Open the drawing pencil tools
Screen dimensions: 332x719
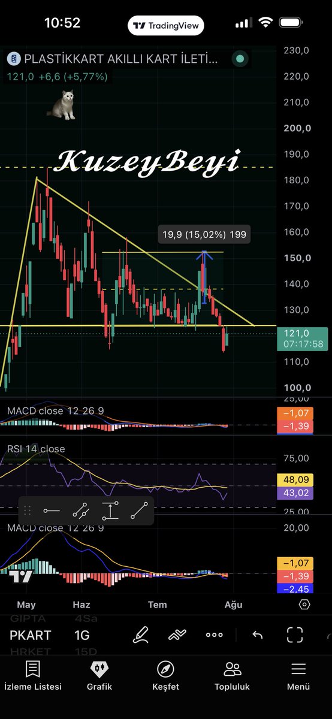click(x=140, y=635)
